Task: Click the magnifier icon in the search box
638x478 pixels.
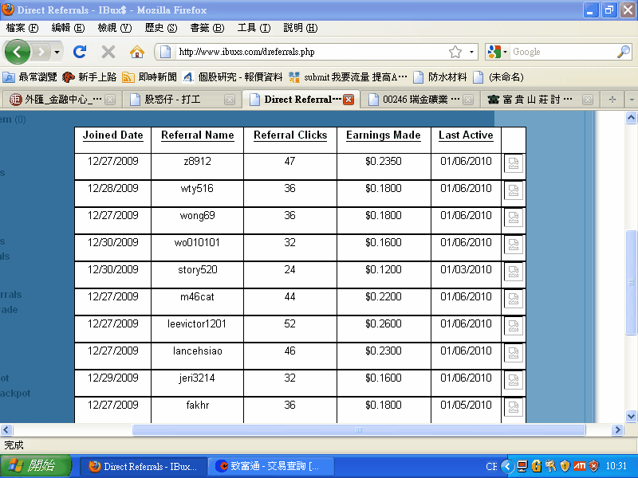Action: point(623,52)
